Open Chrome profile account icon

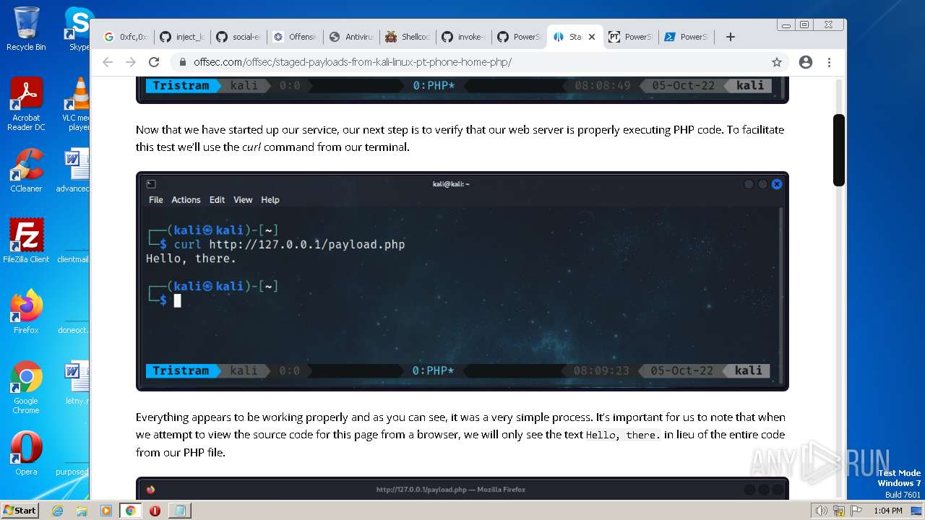[x=806, y=62]
